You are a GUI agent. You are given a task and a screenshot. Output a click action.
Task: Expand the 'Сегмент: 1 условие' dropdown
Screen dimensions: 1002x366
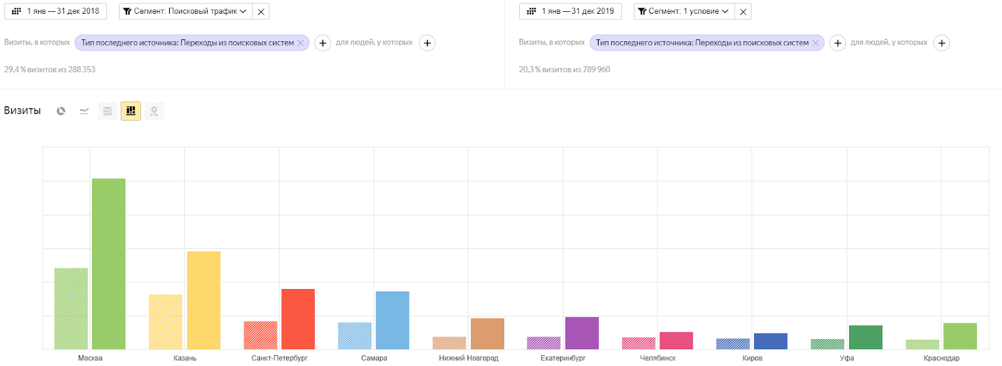point(684,11)
